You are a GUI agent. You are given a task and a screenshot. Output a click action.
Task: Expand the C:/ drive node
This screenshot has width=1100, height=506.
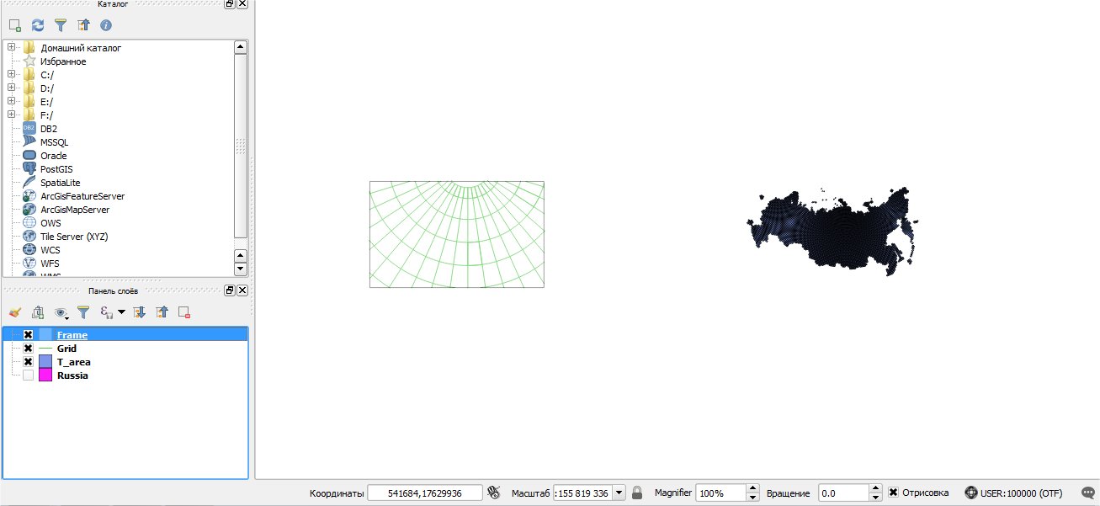[12, 75]
